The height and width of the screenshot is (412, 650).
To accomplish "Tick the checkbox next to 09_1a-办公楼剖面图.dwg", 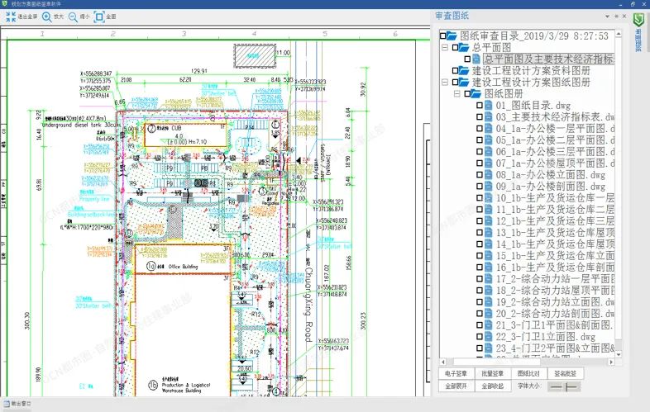I will coord(478,187).
